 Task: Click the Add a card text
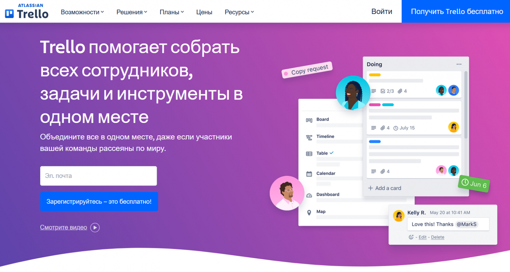click(388, 188)
